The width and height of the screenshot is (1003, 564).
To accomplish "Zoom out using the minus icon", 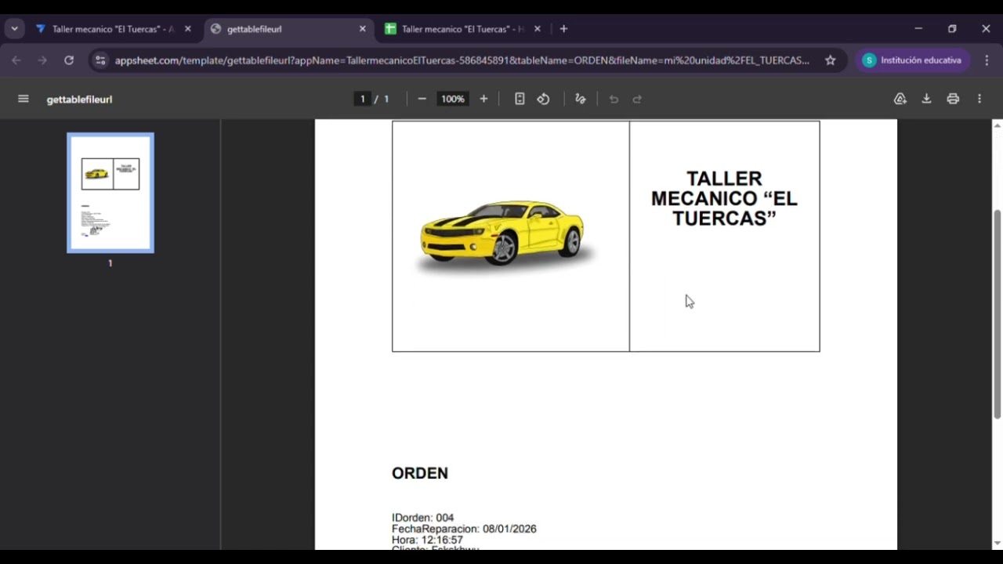I will 422,99.
